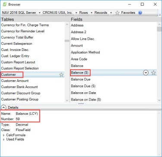The width and height of the screenshot is (162, 157).
Task: Click CRONUS USA, Inc. toolbar item
Action: (57, 13)
